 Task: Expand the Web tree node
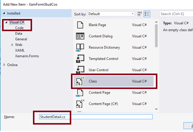coord(12,45)
